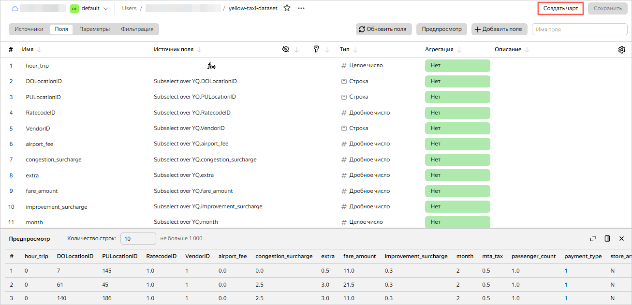
Task: Switch to the Источники tab
Action: pos(29,29)
